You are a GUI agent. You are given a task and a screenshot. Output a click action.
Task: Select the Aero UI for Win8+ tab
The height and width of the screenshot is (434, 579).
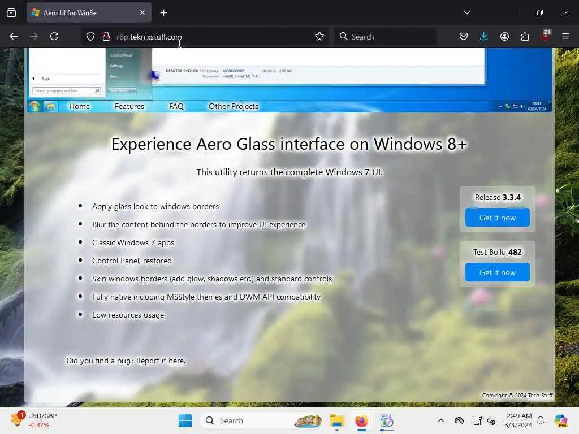tap(89, 13)
